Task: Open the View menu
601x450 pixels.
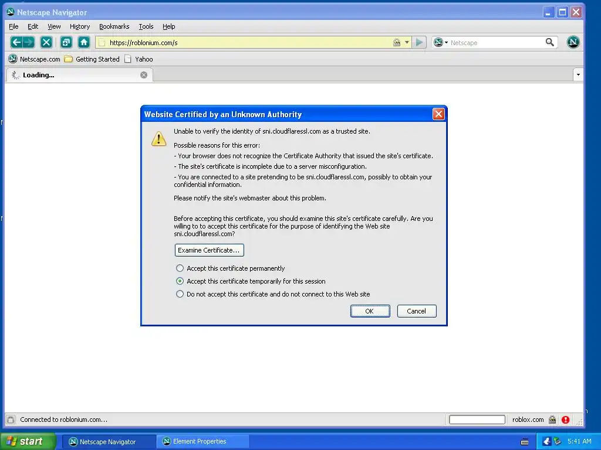Action: click(x=54, y=26)
